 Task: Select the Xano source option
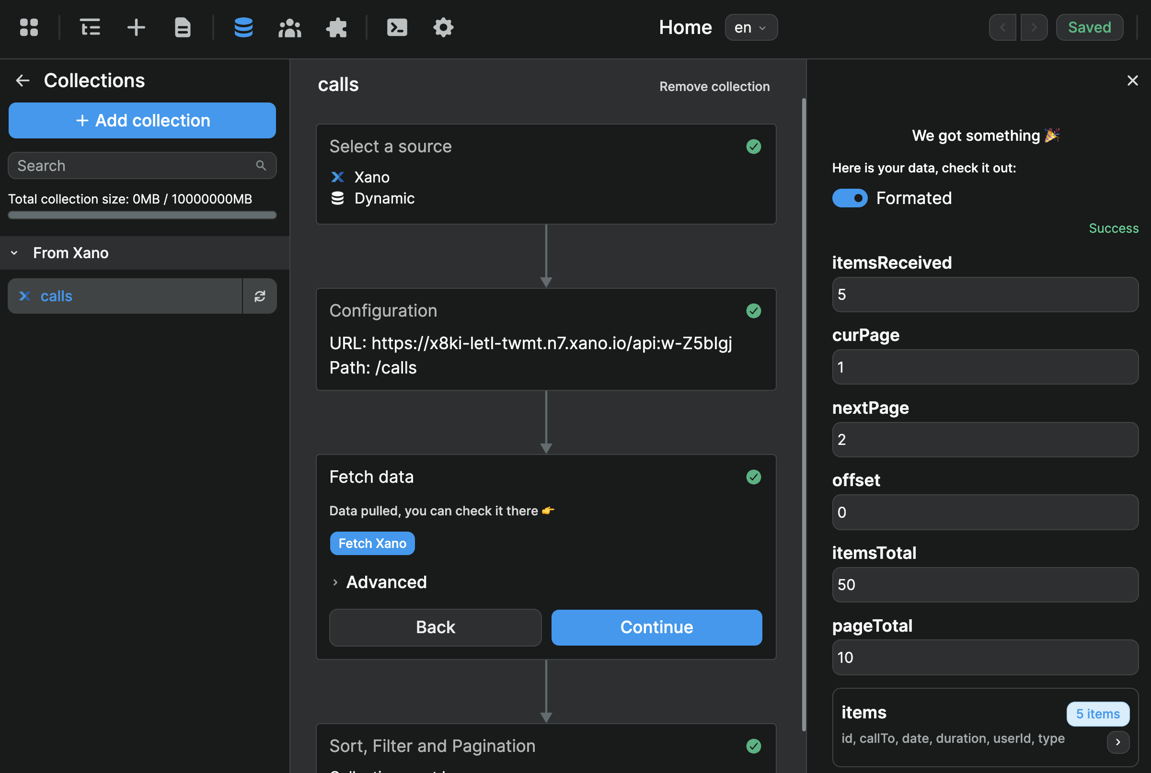click(x=371, y=177)
